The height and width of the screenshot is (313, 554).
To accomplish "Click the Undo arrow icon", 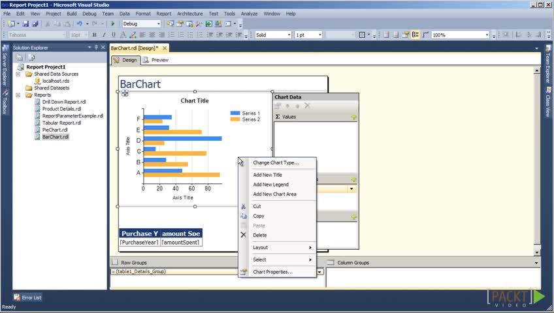I will [x=80, y=24].
